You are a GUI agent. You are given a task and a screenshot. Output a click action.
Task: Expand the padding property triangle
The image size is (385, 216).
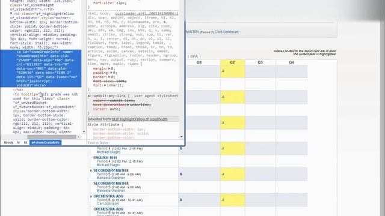[x=111, y=73]
